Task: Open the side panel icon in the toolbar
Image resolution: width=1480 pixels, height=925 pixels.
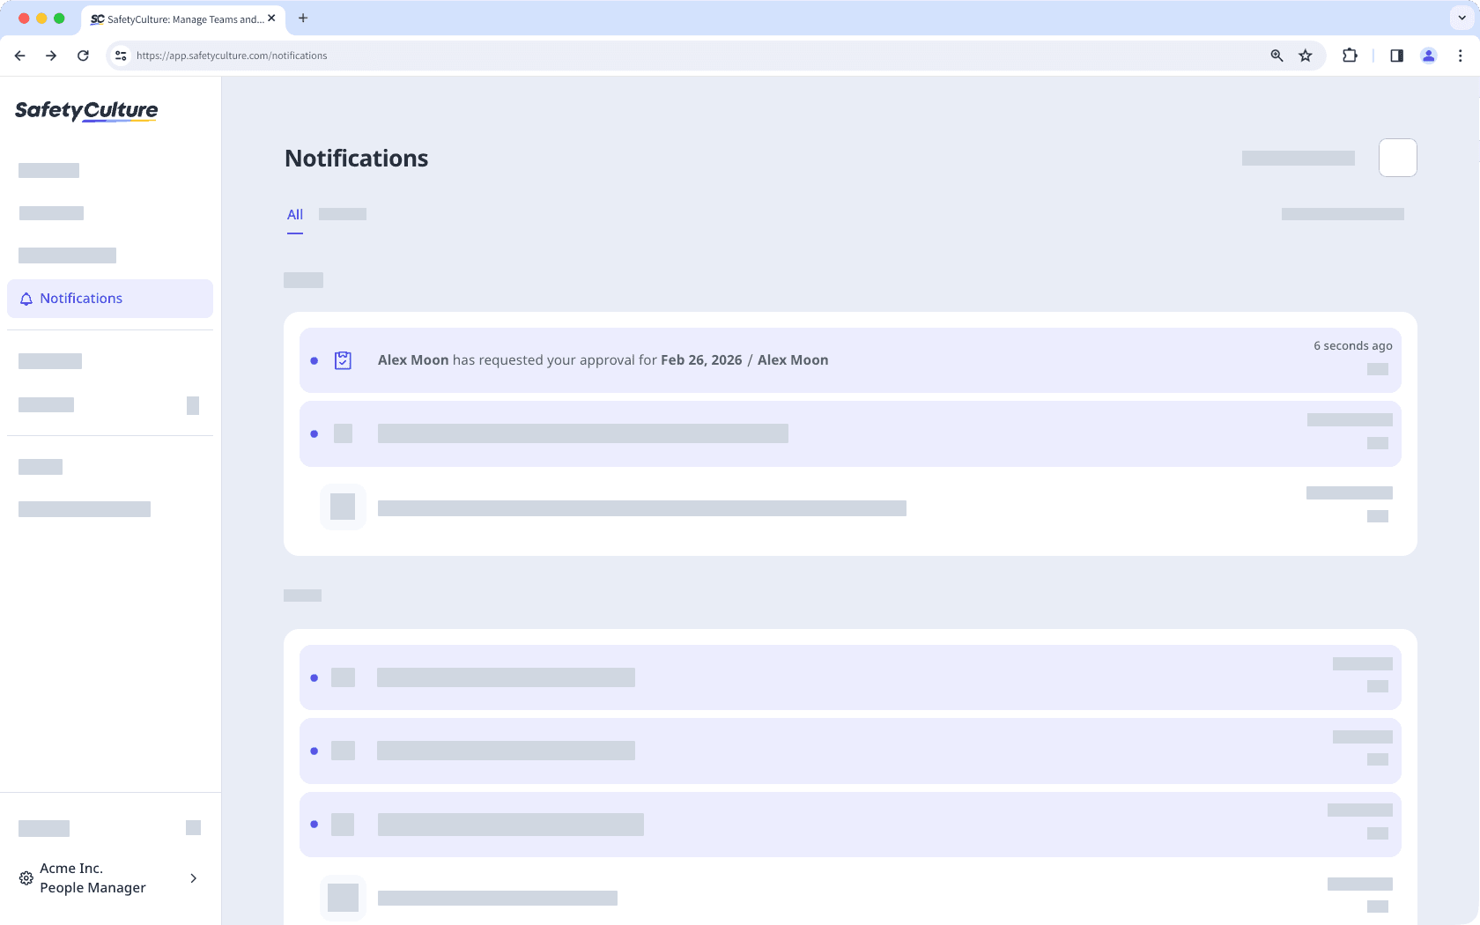Action: (1396, 55)
